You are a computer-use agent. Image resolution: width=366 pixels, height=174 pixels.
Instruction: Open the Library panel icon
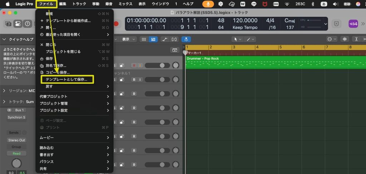(8, 24)
